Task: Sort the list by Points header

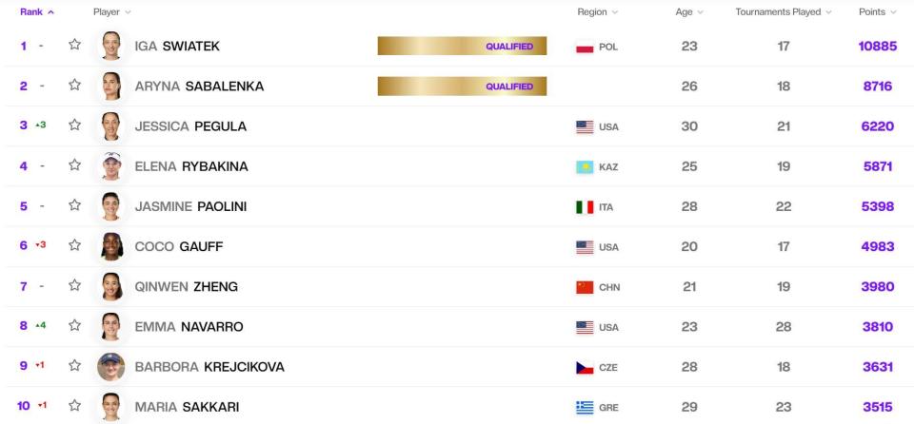Action: [877, 11]
